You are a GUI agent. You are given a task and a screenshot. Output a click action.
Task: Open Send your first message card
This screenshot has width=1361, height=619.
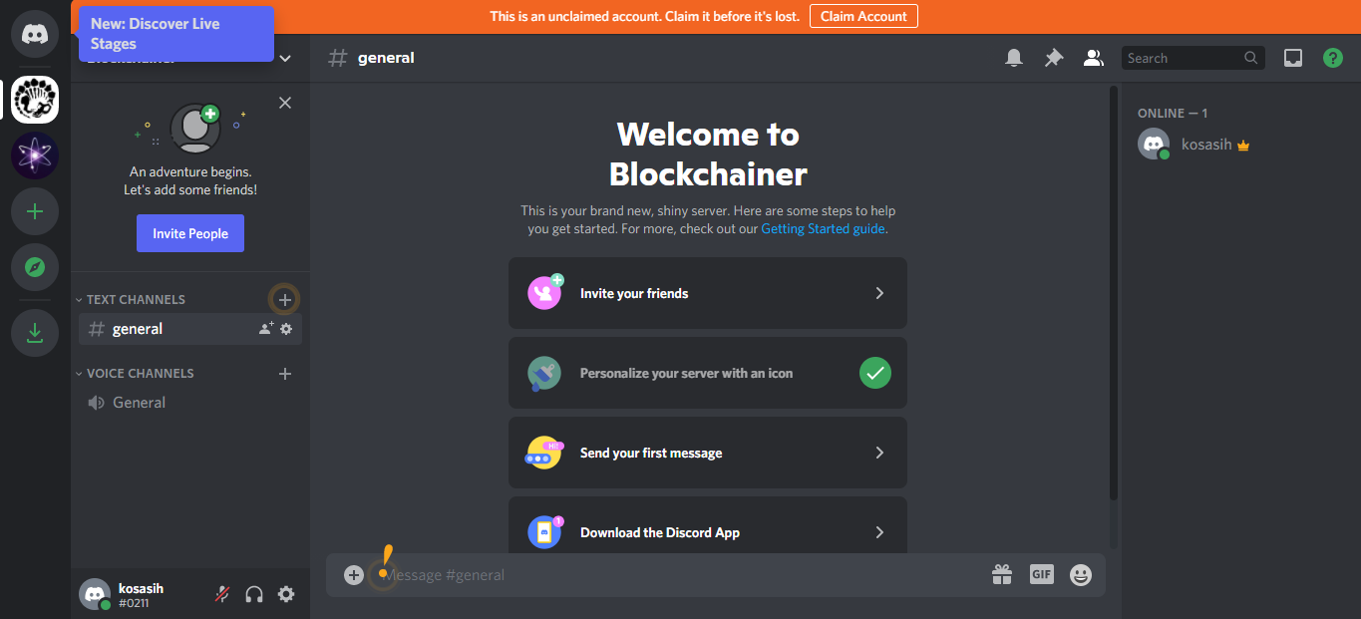pyautogui.click(x=708, y=453)
